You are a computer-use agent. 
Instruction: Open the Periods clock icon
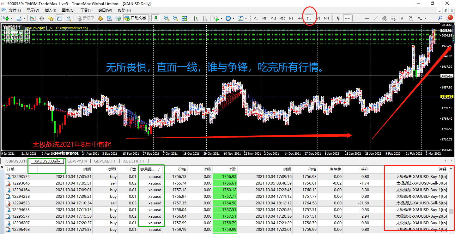click(x=228, y=18)
